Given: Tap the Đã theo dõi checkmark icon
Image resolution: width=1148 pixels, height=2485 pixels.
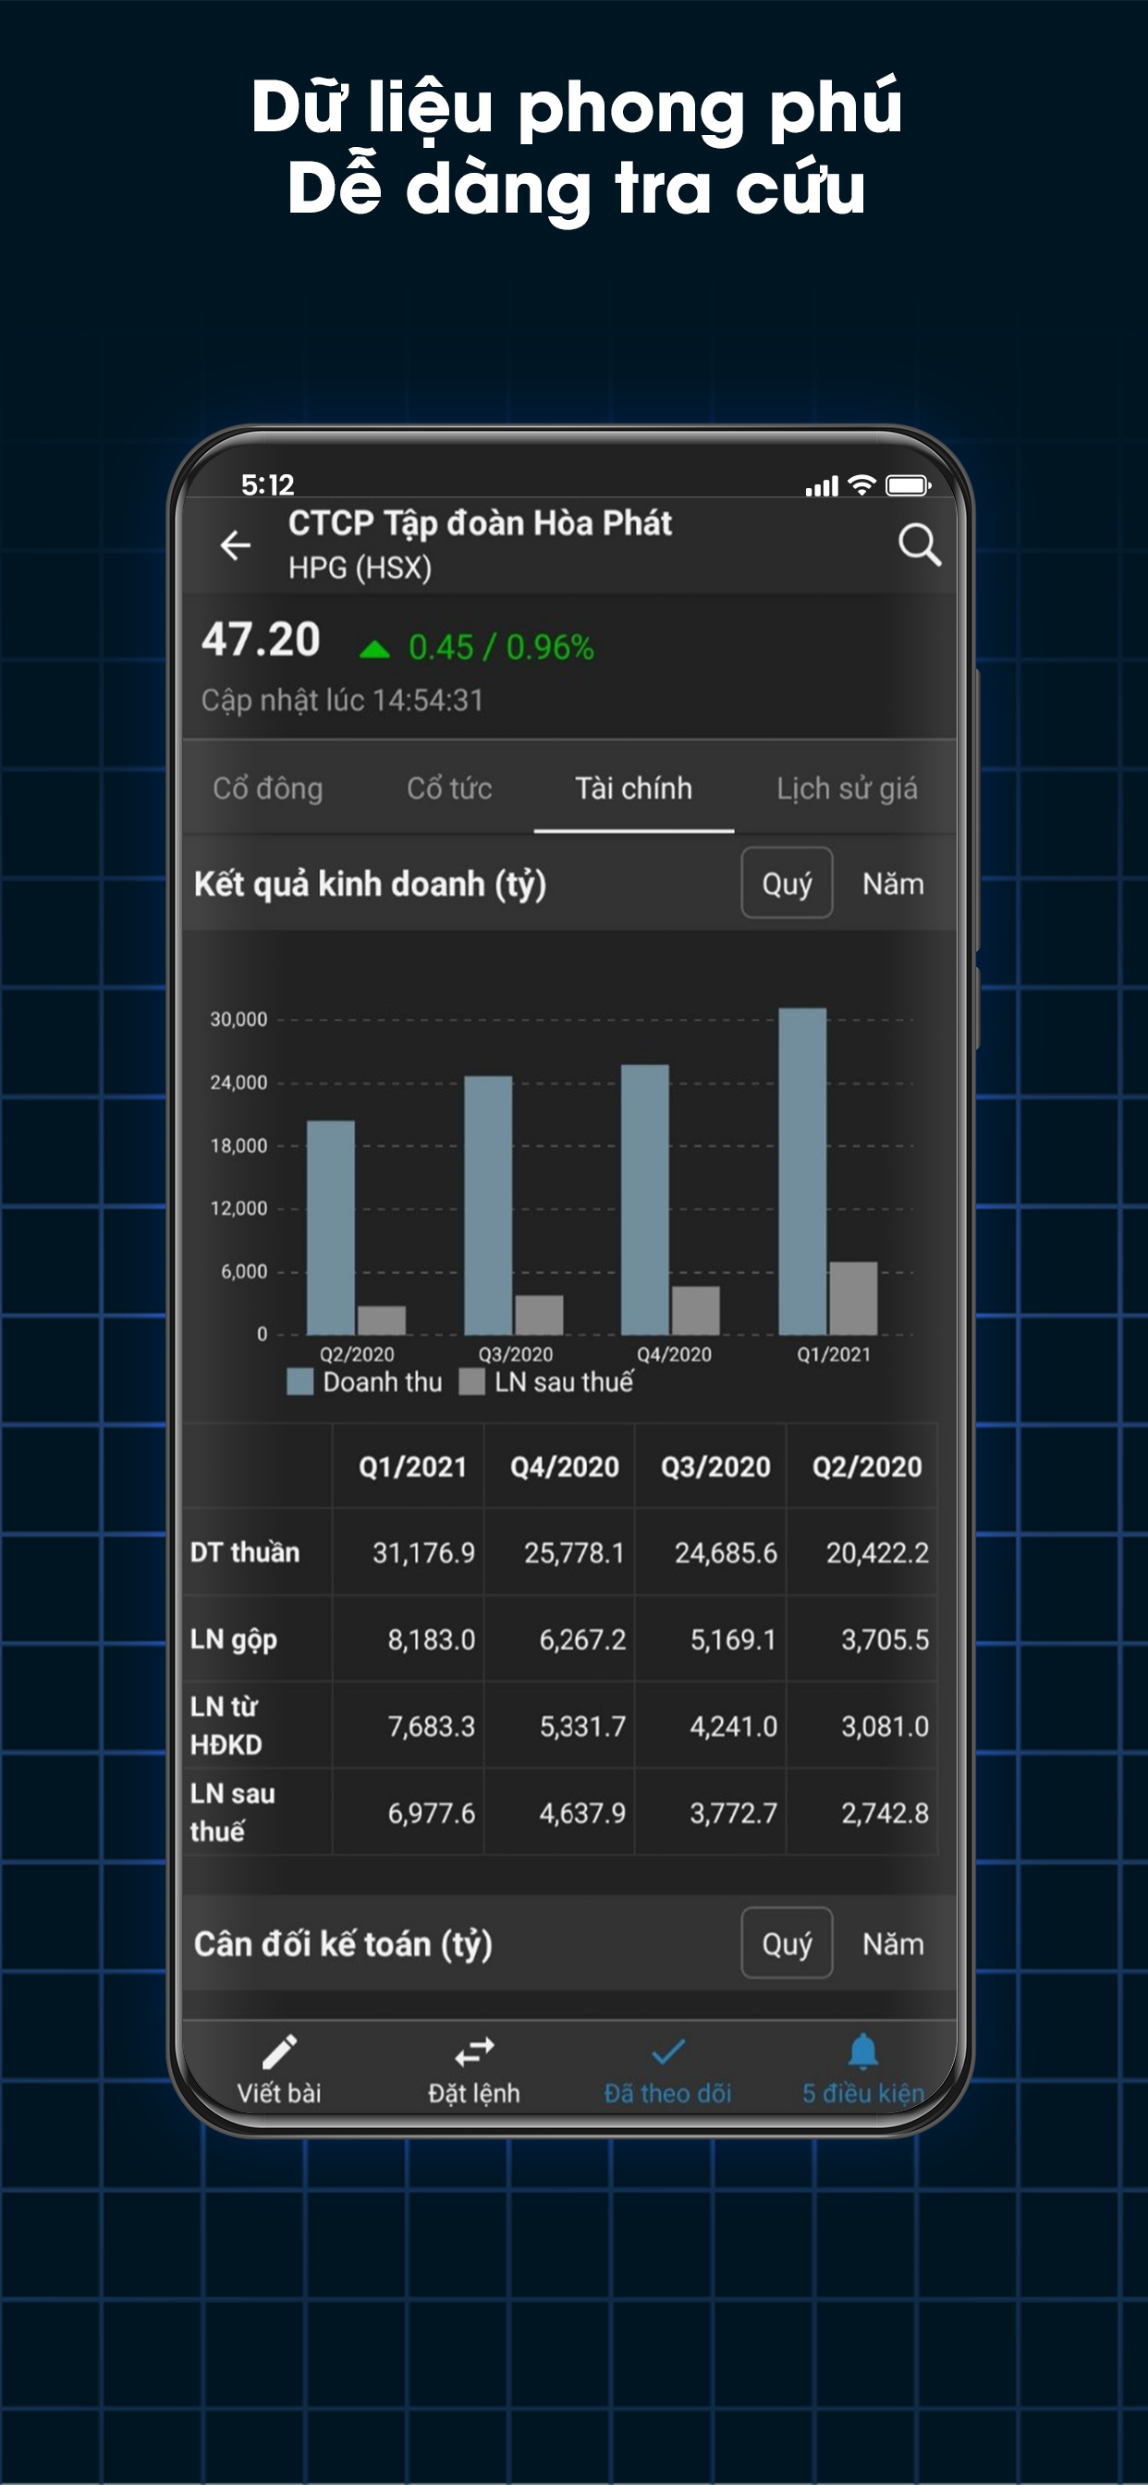Looking at the screenshot, I should [x=668, y=2050].
